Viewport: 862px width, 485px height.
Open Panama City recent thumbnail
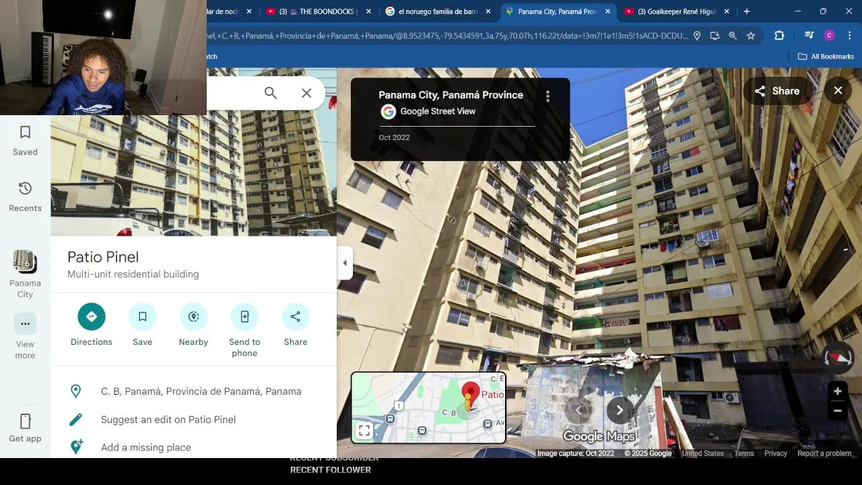25,274
